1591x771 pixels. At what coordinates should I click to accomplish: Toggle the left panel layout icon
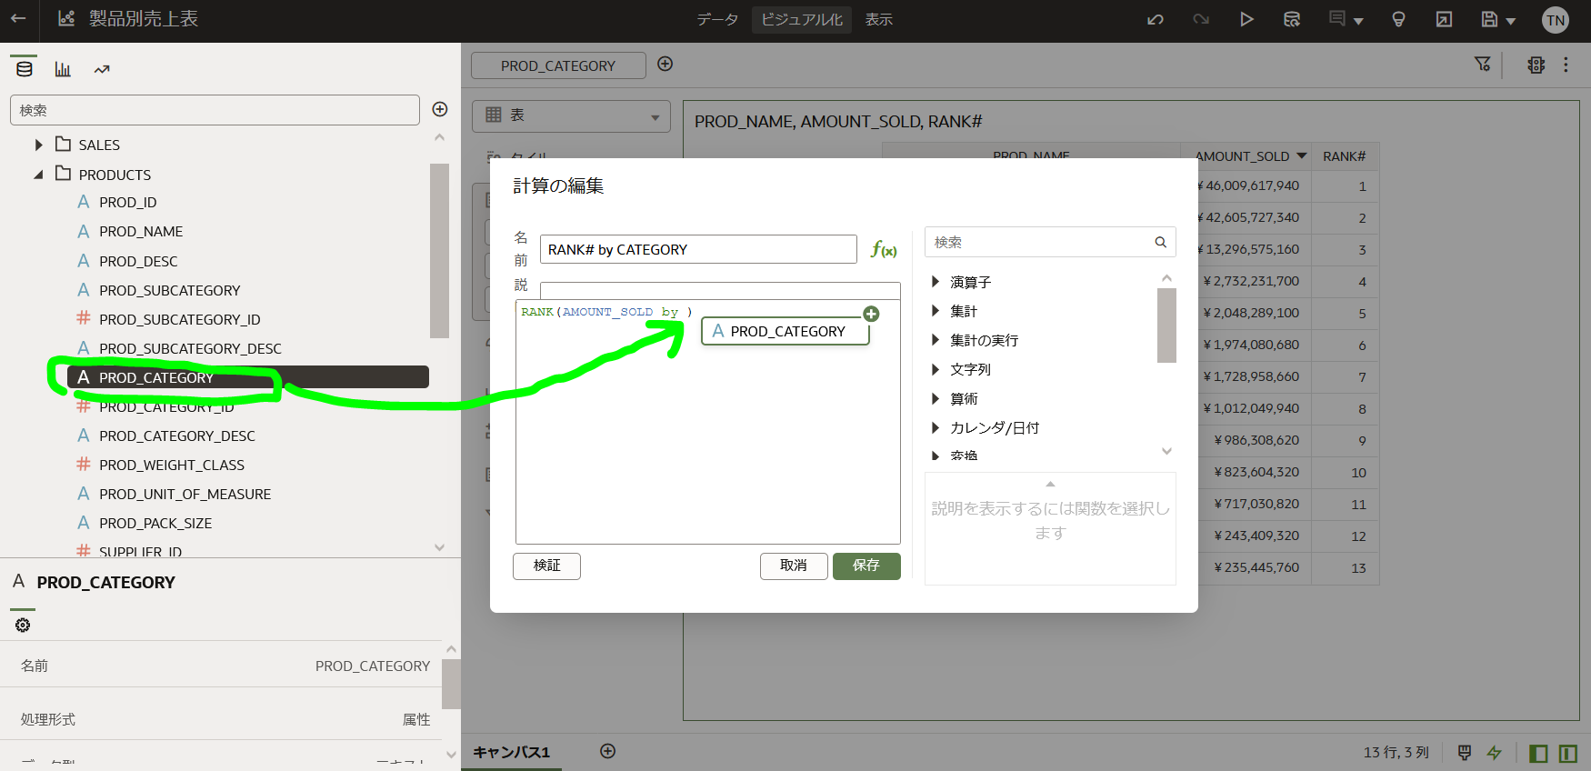click(1538, 753)
